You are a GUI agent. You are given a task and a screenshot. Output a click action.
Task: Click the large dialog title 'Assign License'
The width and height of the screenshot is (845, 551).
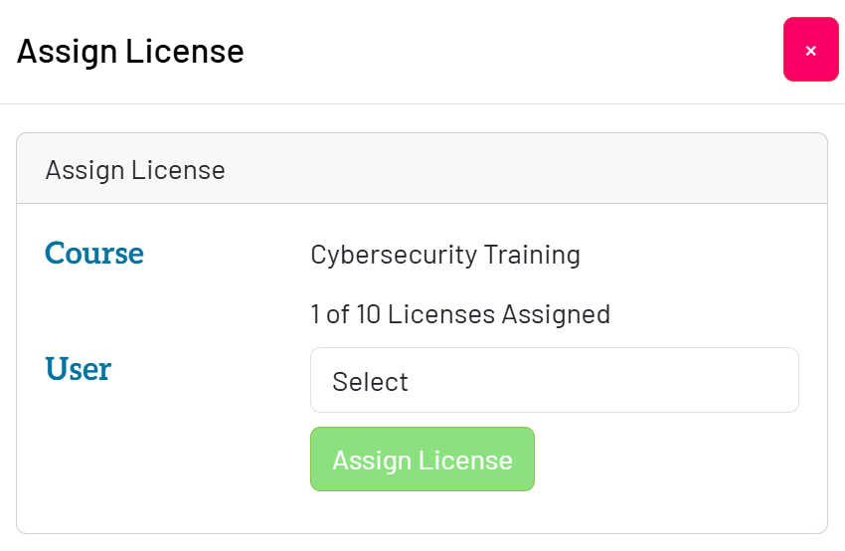tap(130, 51)
